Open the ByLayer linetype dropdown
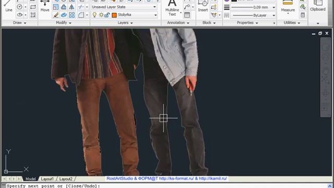Screen dimensions: 334x188 point(273,15)
